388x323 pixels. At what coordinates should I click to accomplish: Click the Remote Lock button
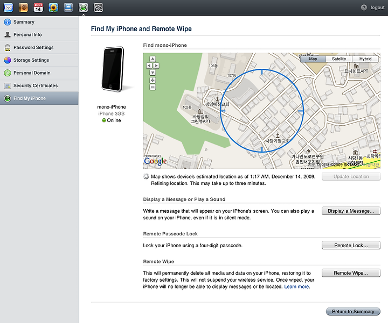[351, 245]
